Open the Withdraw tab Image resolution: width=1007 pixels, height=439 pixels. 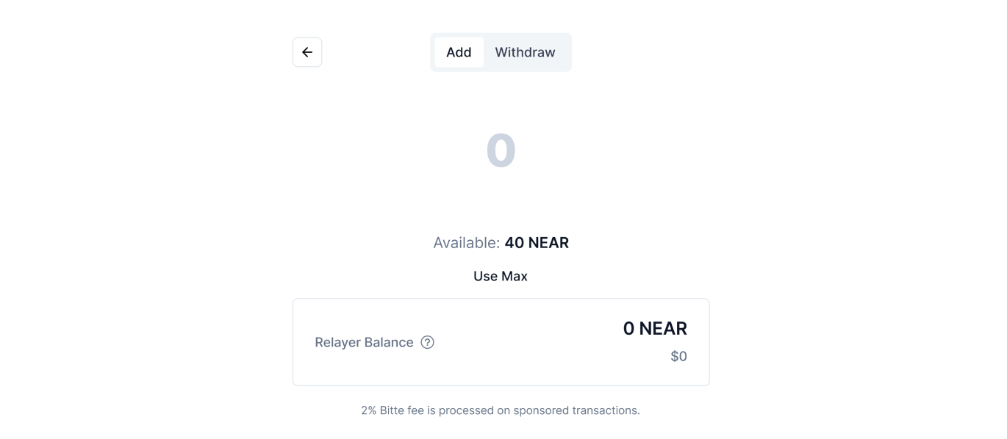(525, 52)
